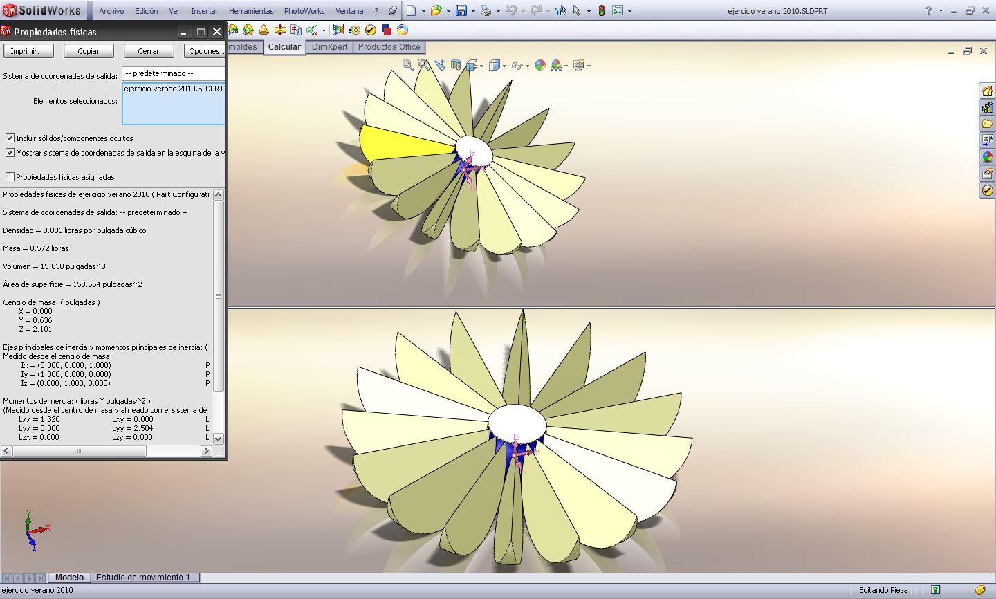Open the Appearances sphere tab in task pane
This screenshot has height=599, width=996.
(988, 157)
